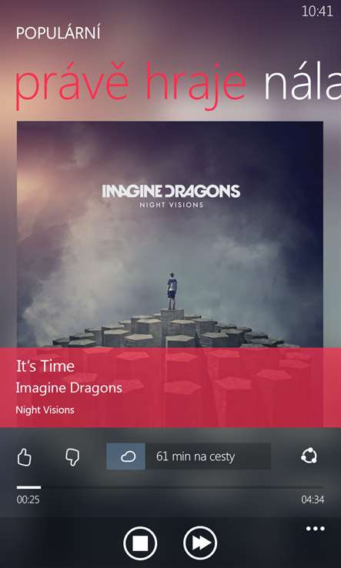This screenshot has width=341, height=568.
Task: Tap the POPULÁRNÍ station label
Action: click(x=58, y=33)
